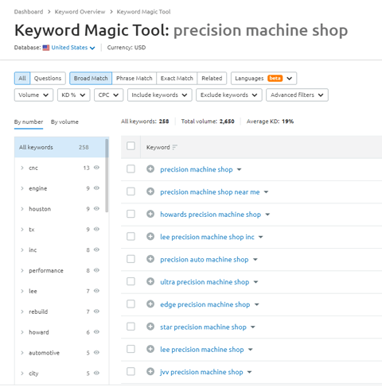Open Languages beta dropdown
Viewport: 382px width, 387px height.
click(263, 78)
